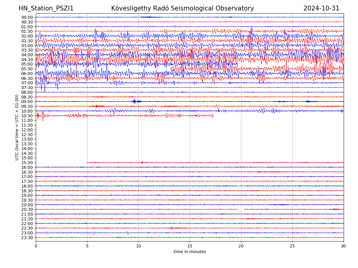Click the vertical UTC local time axis label
Viewport: 358px width, 268px height.
click(17, 127)
